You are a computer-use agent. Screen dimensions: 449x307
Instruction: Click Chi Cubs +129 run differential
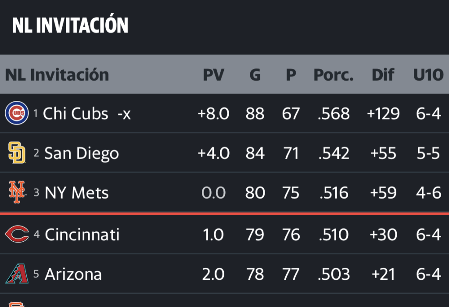(x=383, y=114)
